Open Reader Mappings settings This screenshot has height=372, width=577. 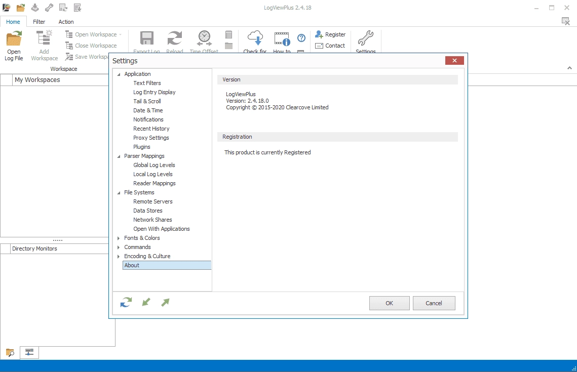154,183
